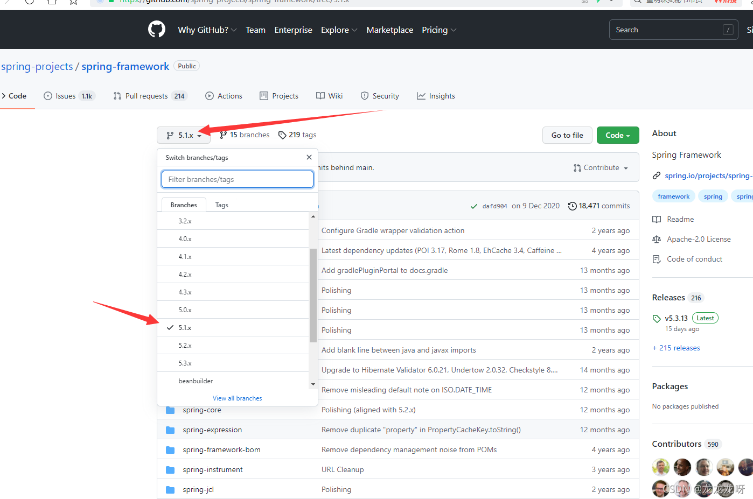The height and width of the screenshot is (499, 753).
Task: Switch to the Pull requests tab
Action: [x=150, y=96]
